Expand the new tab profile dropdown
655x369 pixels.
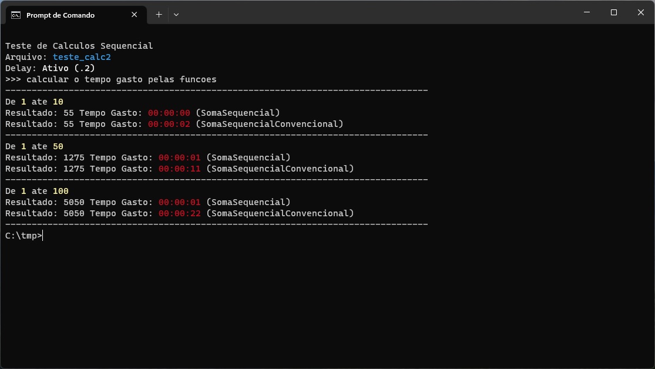[x=176, y=15]
